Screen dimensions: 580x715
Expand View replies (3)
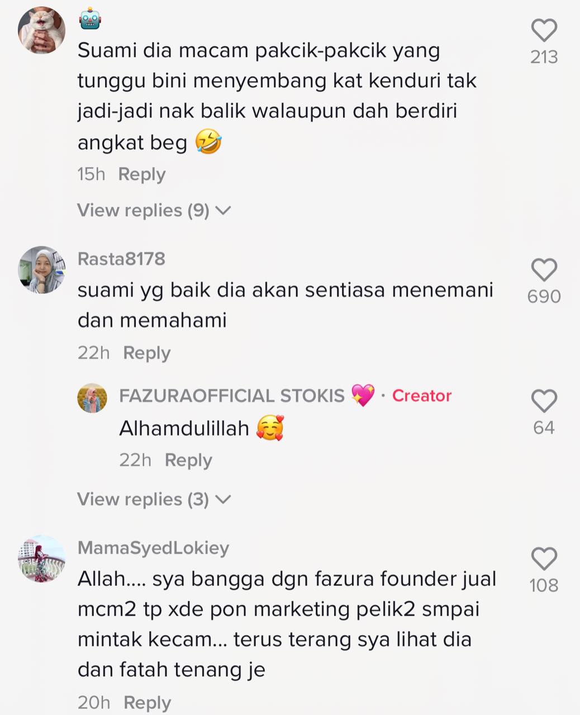pos(154,499)
